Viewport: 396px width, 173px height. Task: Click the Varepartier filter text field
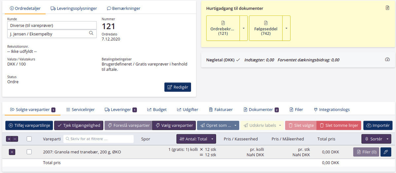(x=98, y=139)
